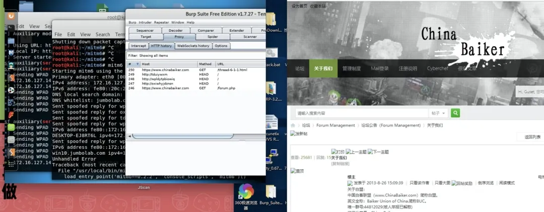Launch the Metasploit M icon in the dock
Viewport: 544px width, 212px height.
(11, 53)
